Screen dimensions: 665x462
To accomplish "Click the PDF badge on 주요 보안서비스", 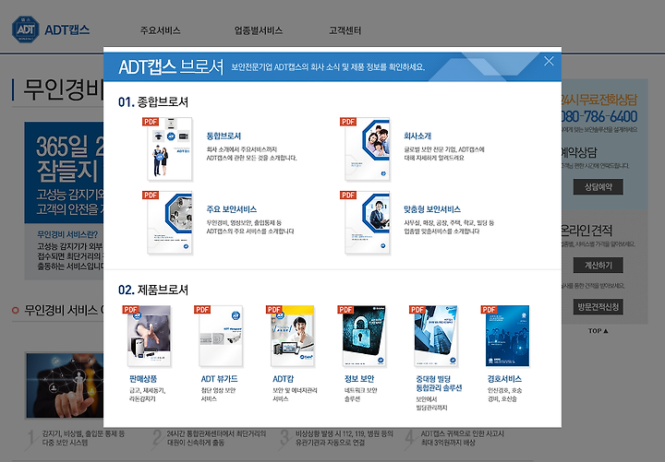I will (x=151, y=195).
